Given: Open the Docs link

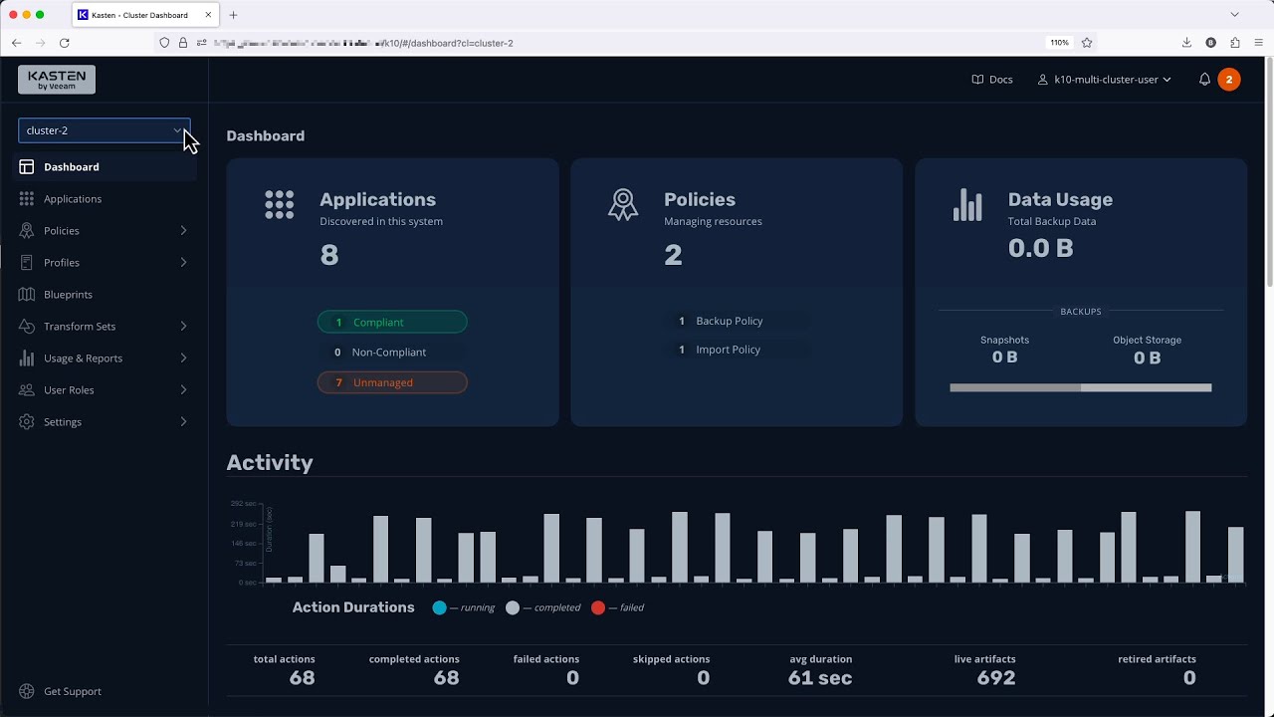Looking at the screenshot, I should [991, 80].
